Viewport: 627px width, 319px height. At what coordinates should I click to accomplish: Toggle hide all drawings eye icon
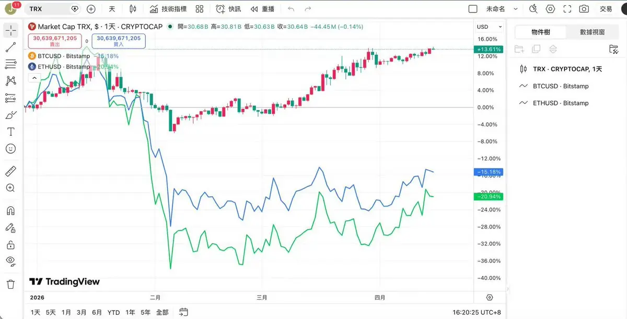click(10, 261)
